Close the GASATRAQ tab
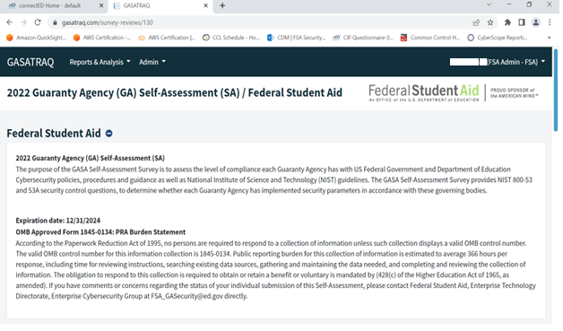This screenshot has width=563, height=331. 205,5
